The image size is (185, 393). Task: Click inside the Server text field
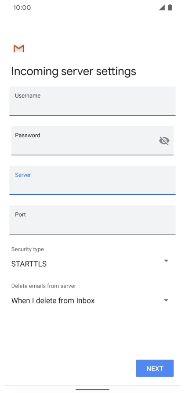coord(92,180)
